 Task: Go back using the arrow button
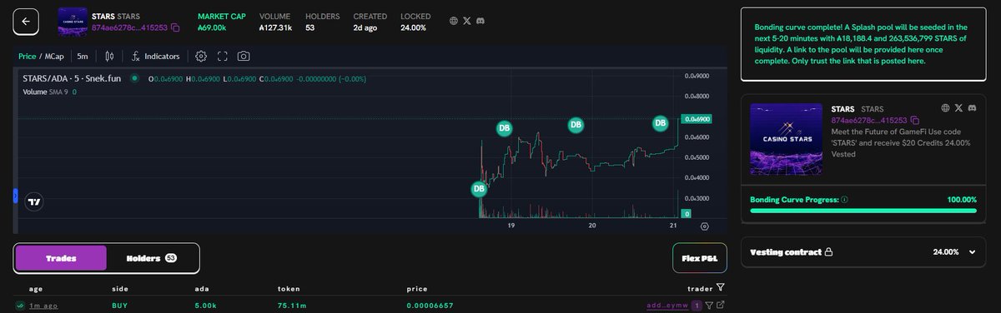pos(26,22)
